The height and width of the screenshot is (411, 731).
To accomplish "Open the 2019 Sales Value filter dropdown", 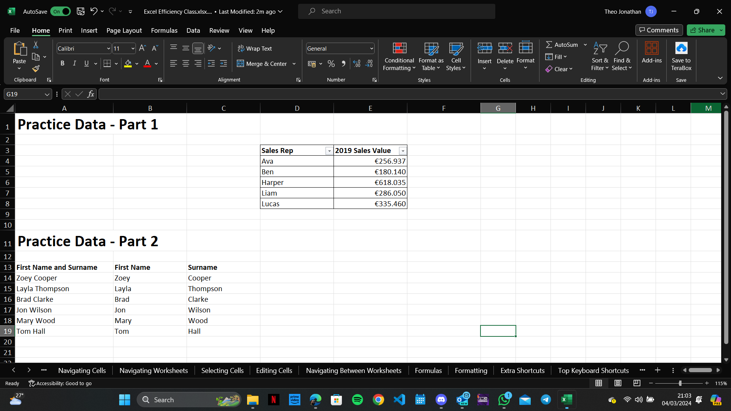I will pyautogui.click(x=403, y=151).
